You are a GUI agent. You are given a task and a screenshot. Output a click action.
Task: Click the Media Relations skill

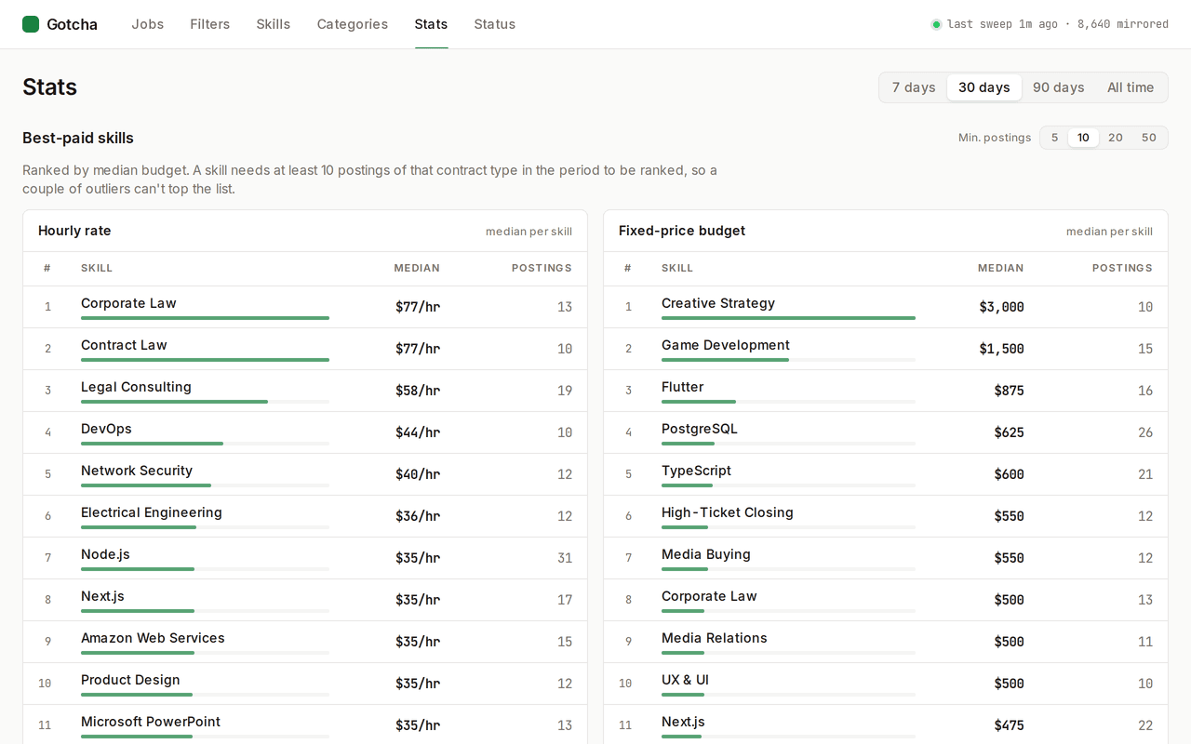(715, 638)
